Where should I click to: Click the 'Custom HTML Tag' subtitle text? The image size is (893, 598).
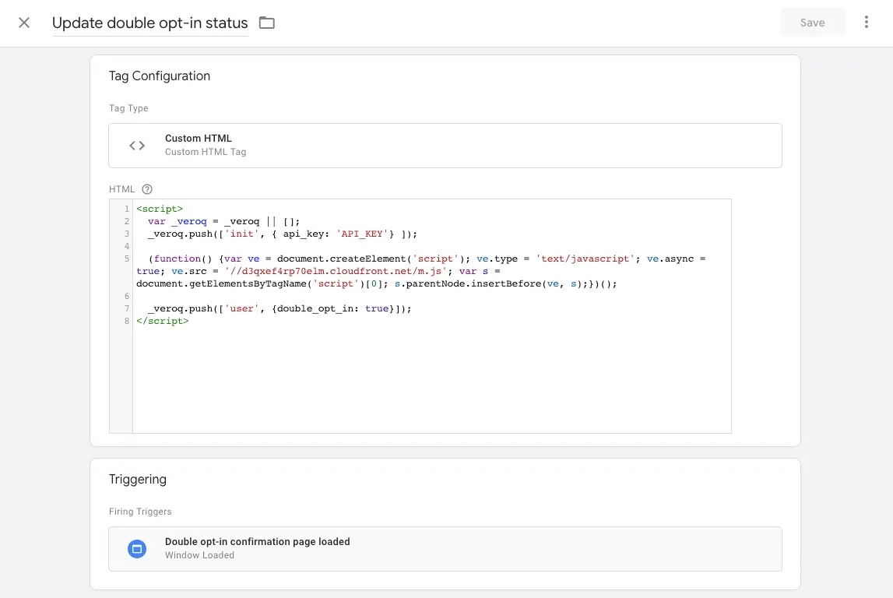206,152
